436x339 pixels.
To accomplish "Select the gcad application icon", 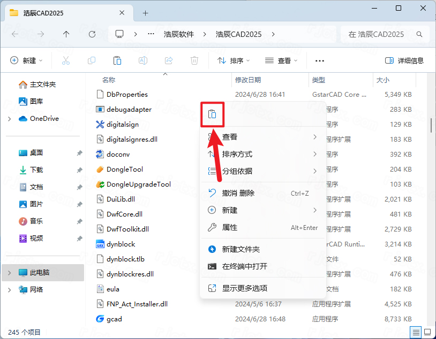I will click(100, 319).
